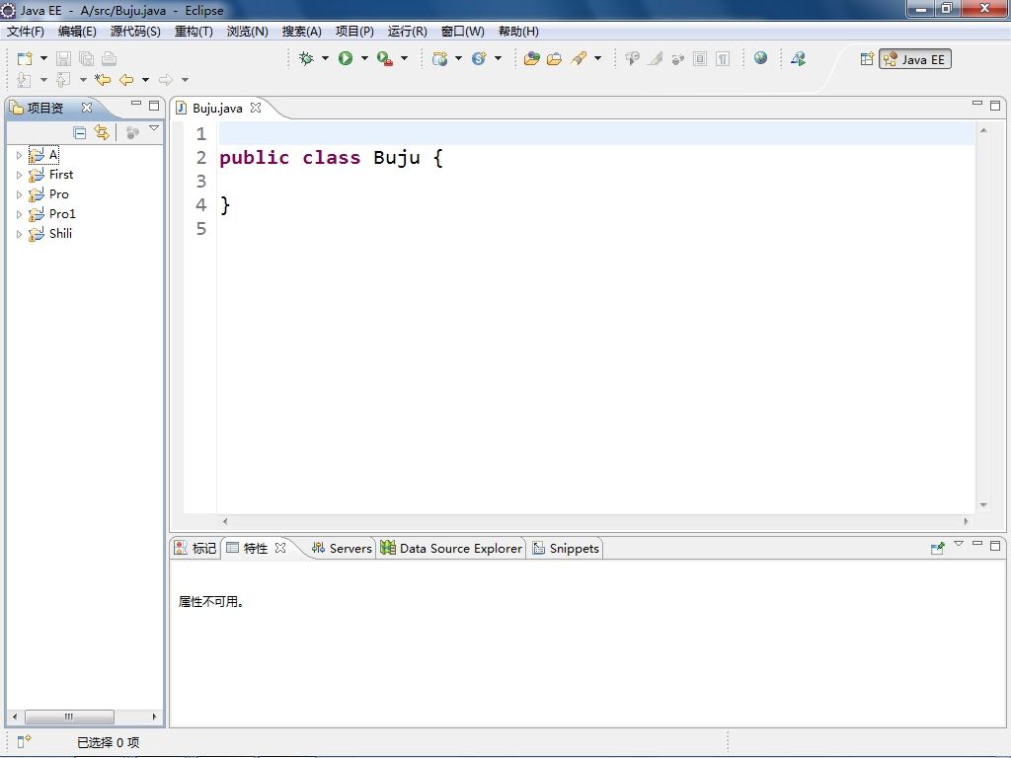Expand the Pro project node

tap(19, 194)
